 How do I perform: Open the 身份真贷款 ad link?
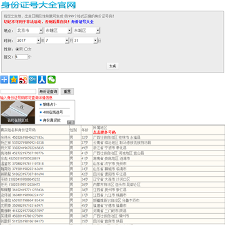[52, 120]
